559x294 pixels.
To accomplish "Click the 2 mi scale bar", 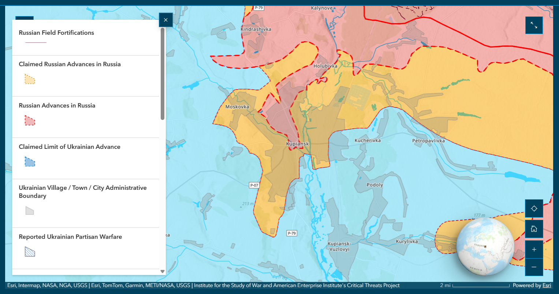I will 475,285.
